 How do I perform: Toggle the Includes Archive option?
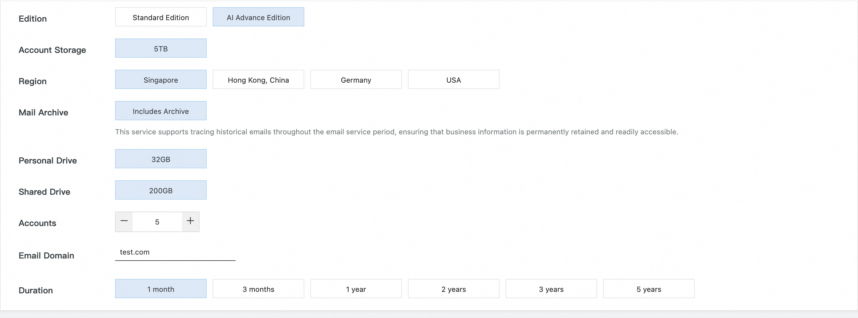pos(161,111)
